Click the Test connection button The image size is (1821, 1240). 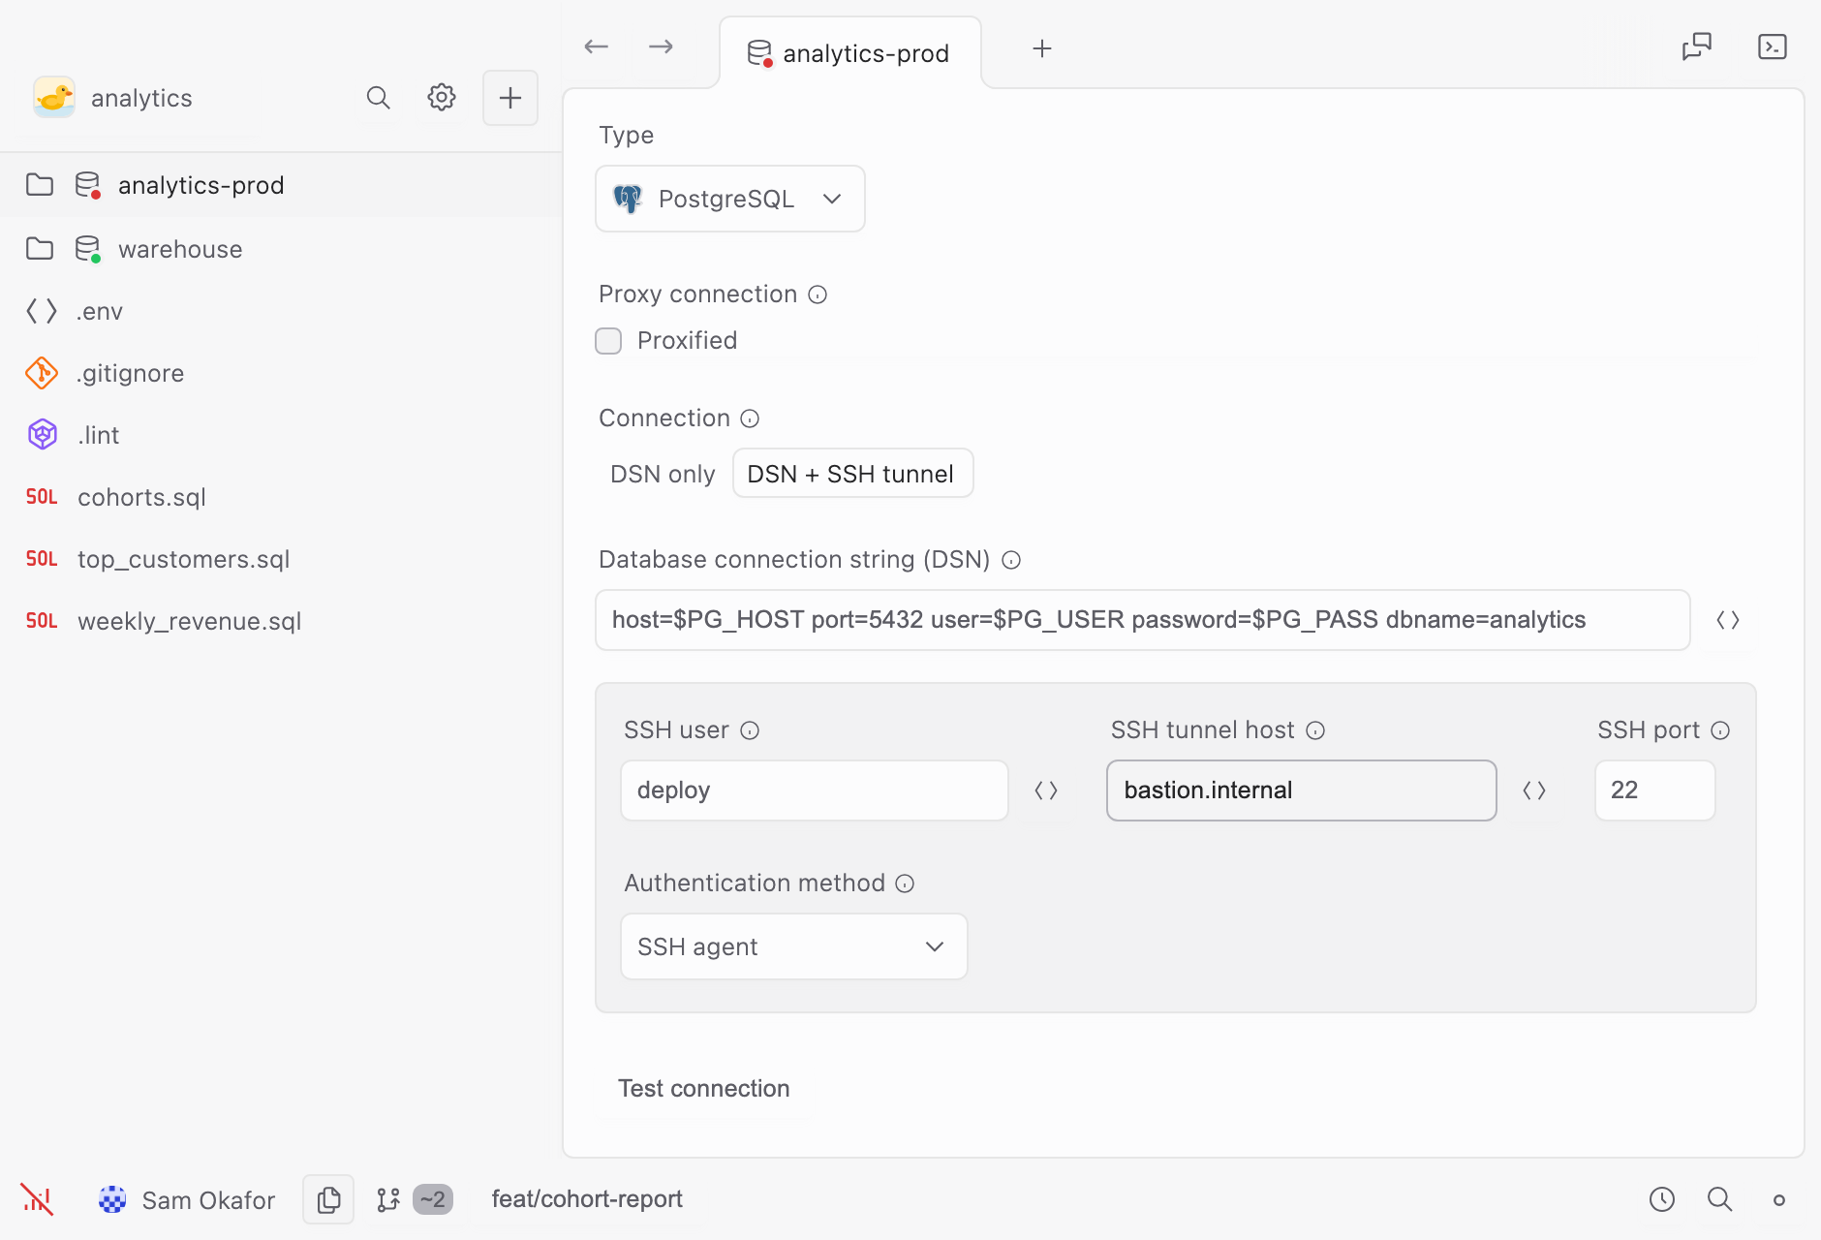[x=704, y=1089]
